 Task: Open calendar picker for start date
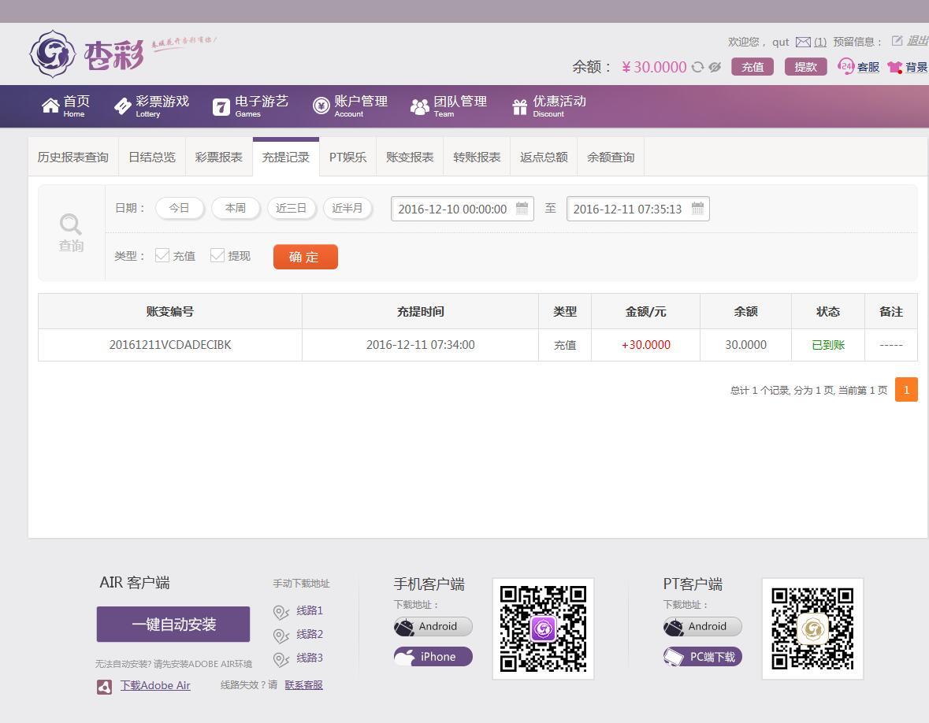tap(522, 209)
